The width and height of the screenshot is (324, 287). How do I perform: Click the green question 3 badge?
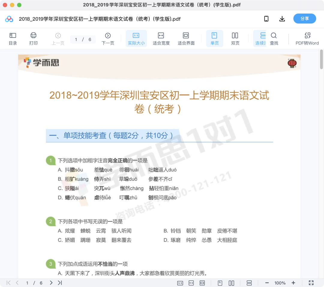coord(51,264)
